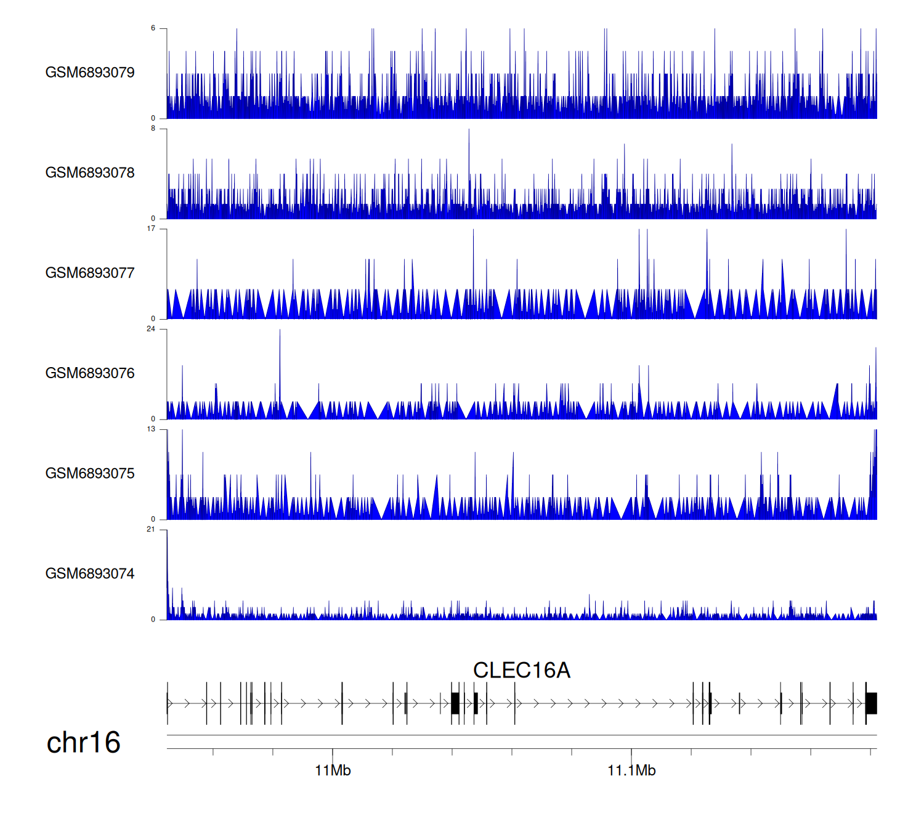Click the GSM6893077 track label
This screenshot has width=924, height=813.
pos(90,273)
